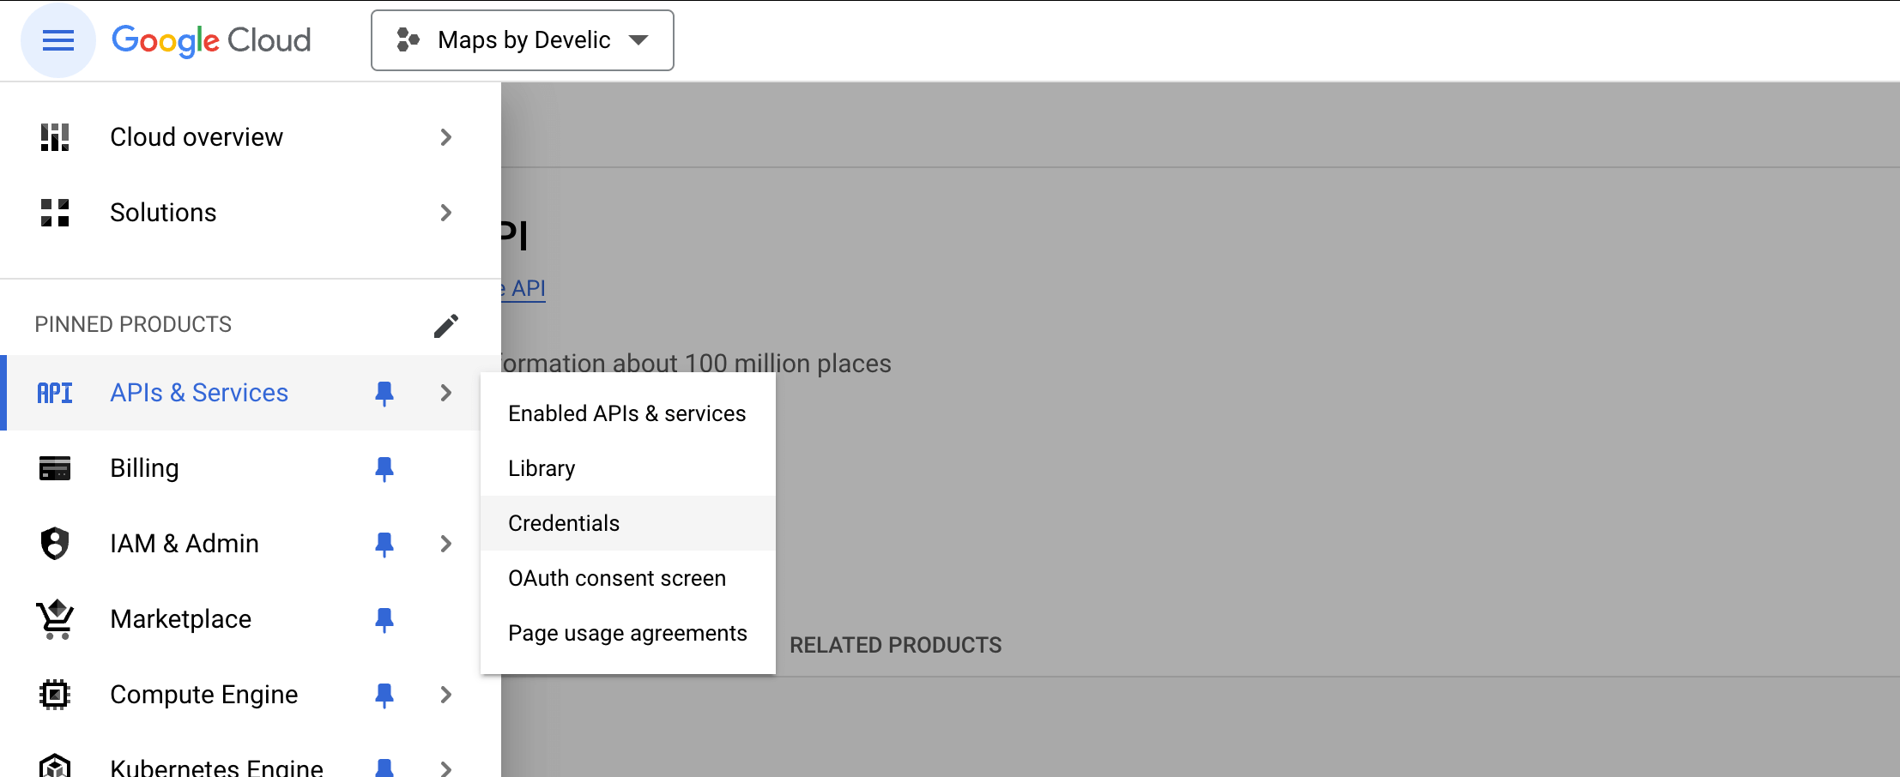Select the IAM & Admin shield icon
1900x777 pixels.
click(x=54, y=543)
